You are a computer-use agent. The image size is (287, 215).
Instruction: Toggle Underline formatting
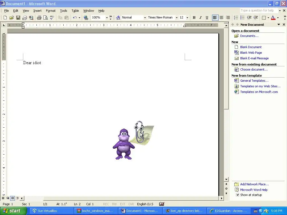click(x=207, y=18)
